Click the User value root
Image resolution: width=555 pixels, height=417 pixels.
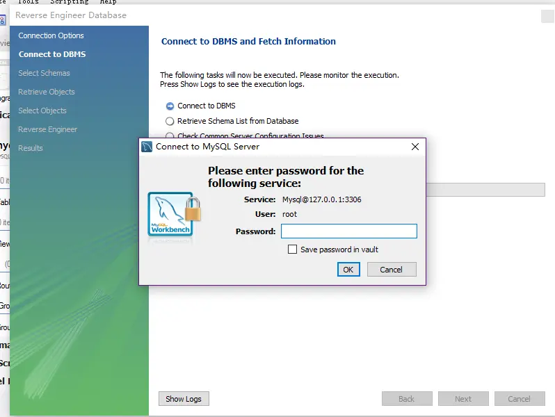coord(289,214)
